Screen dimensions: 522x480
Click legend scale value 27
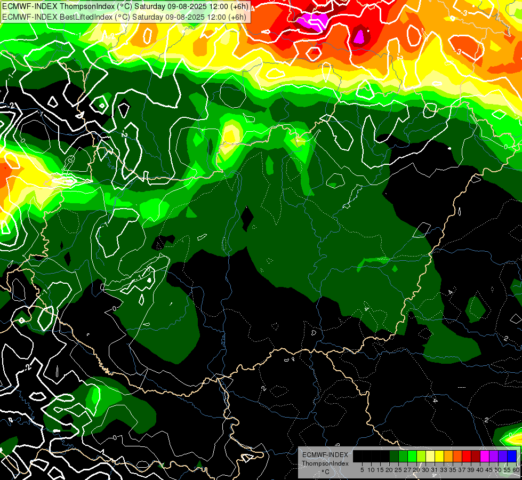(x=407, y=470)
